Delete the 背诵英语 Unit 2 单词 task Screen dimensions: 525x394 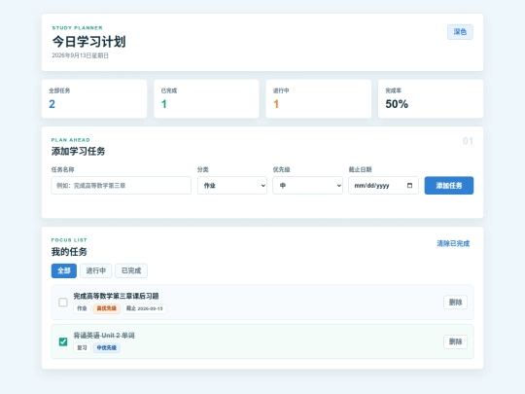point(455,341)
